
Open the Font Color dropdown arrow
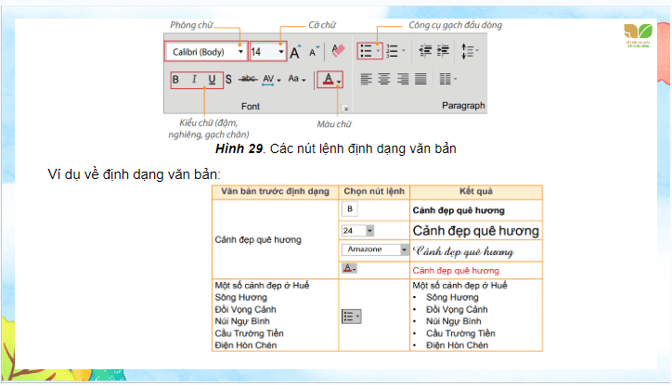339,81
